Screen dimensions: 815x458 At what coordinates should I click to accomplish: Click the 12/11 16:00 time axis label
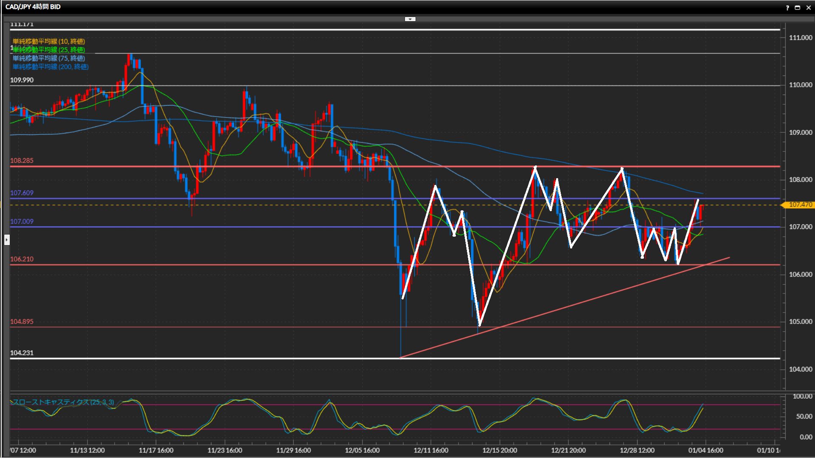[x=431, y=450]
